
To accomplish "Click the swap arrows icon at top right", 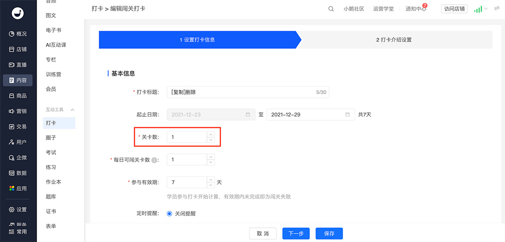I will pyautogui.click(x=497, y=9).
